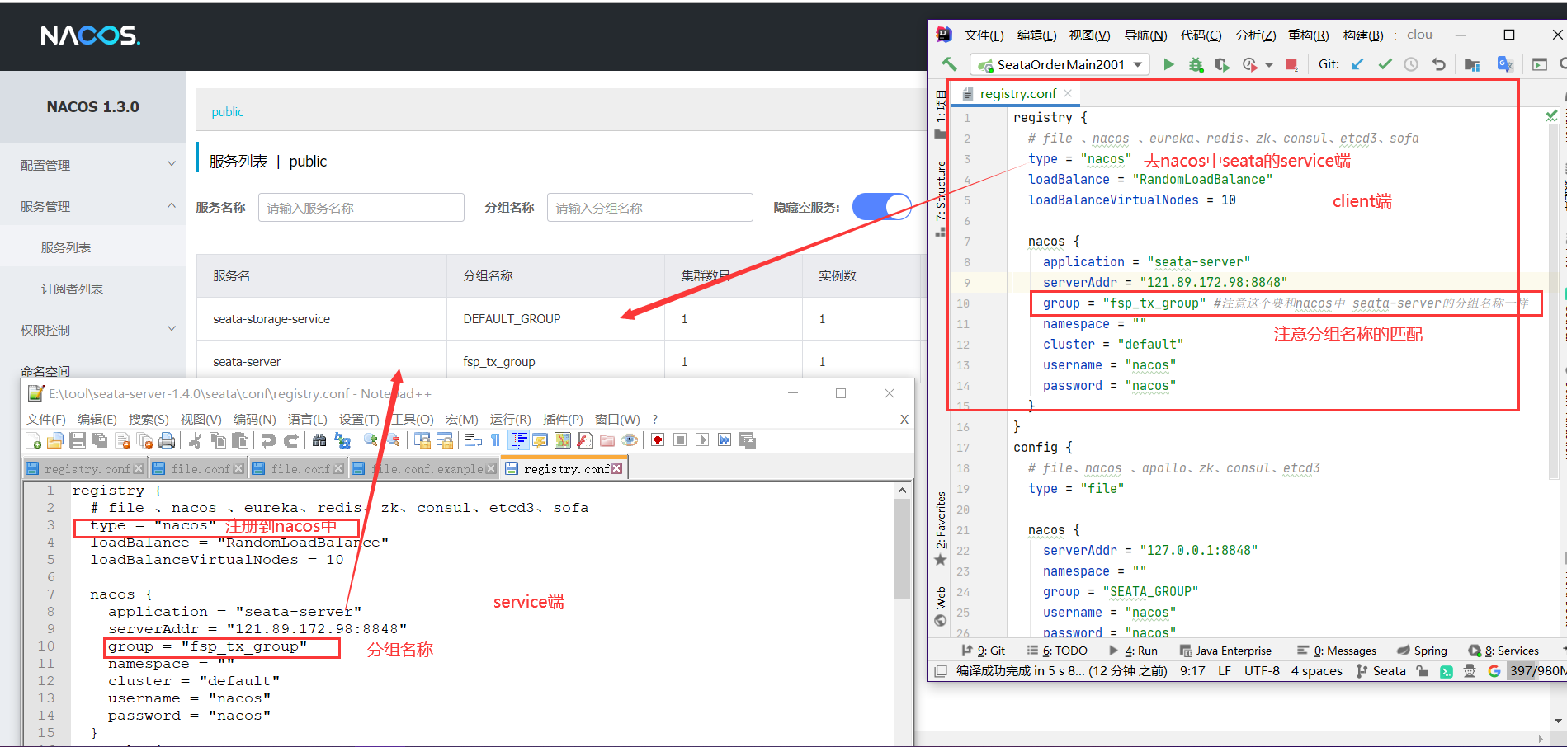
Task: Click the Redo arrow in Notepad++ toolbar
Action: click(x=290, y=440)
